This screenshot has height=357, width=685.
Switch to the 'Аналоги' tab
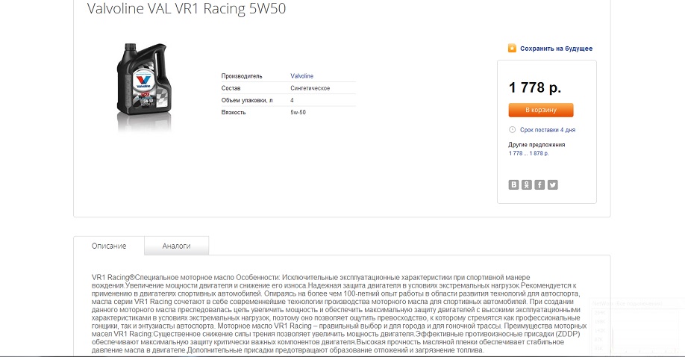tap(177, 246)
